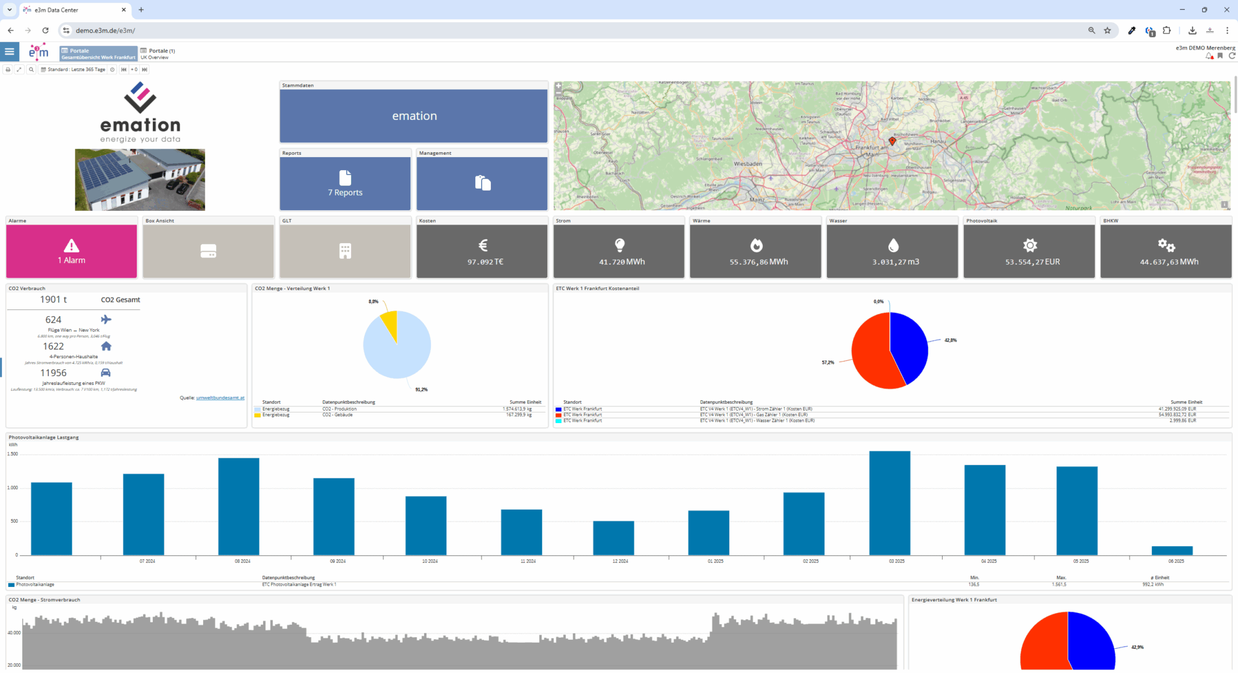Open the tab search chevron dropdown
Image resolution: width=1238 pixels, height=673 pixels.
[9, 10]
